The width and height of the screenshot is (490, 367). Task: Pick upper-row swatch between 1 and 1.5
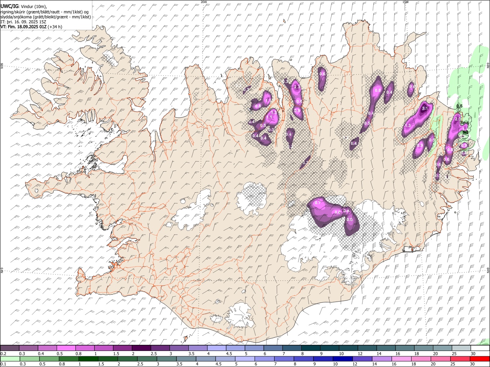(x=104, y=348)
